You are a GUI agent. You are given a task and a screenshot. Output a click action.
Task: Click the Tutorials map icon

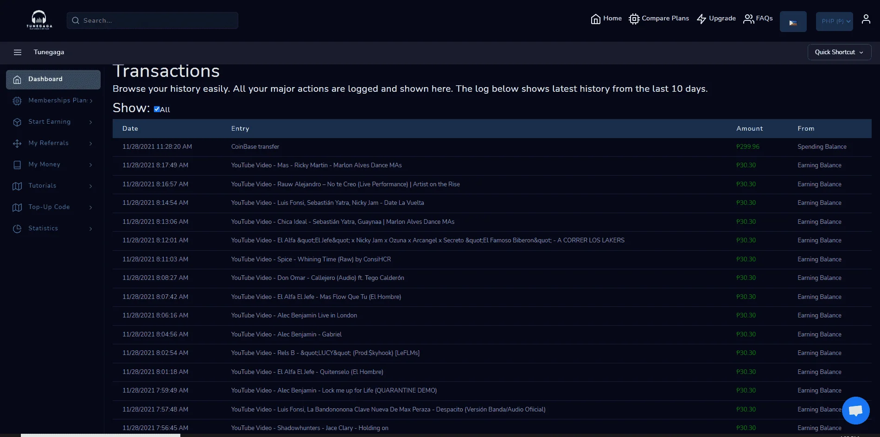[x=17, y=186]
